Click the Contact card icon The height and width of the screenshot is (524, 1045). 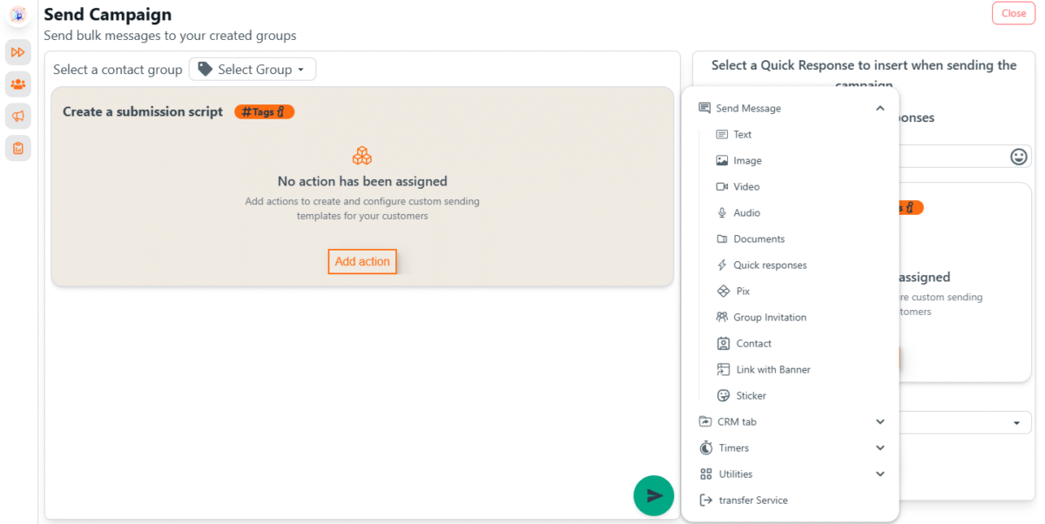pyautogui.click(x=722, y=344)
